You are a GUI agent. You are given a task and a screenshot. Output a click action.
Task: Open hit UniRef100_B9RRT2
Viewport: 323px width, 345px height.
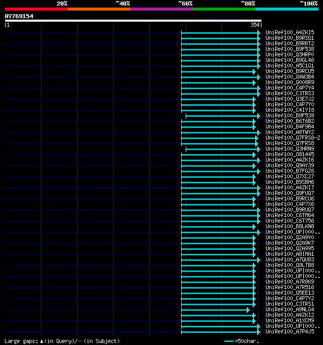pyautogui.click(x=290, y=43)
